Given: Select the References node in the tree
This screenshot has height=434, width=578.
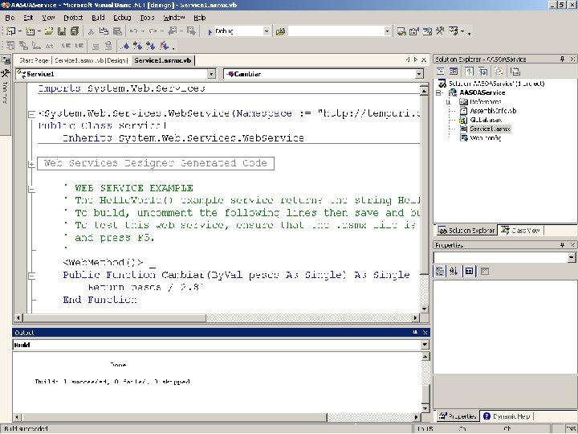Looking at the screenshot, I should point(485,102).
